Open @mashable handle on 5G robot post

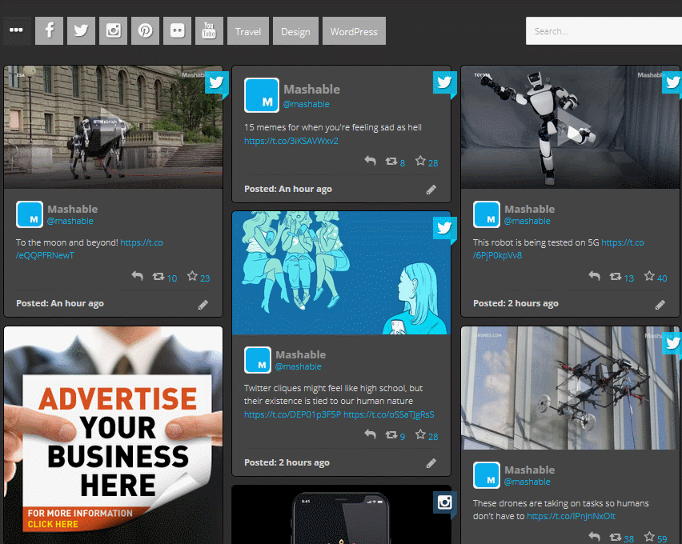[x=528, y=221]
